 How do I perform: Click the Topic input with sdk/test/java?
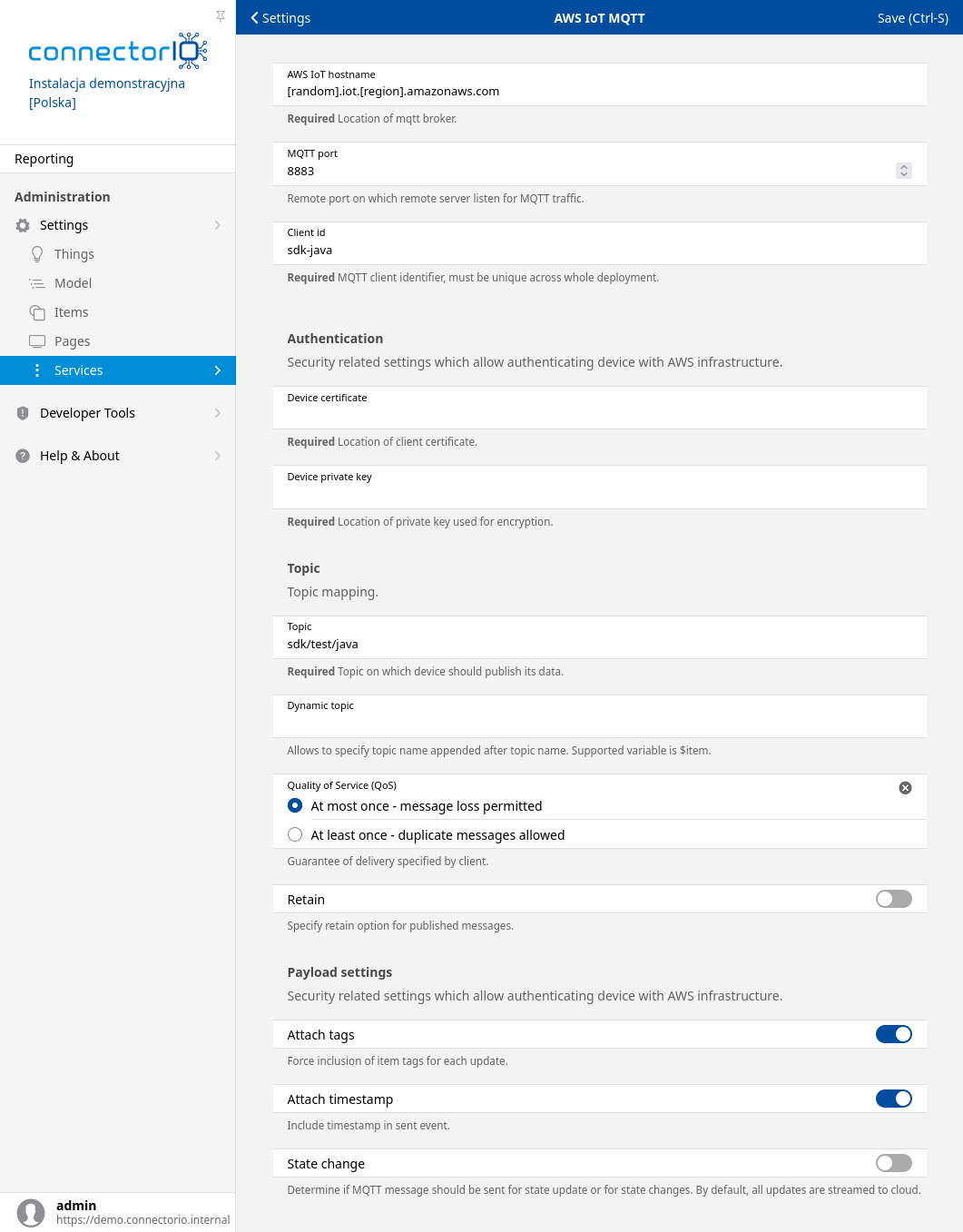point(600,637)
